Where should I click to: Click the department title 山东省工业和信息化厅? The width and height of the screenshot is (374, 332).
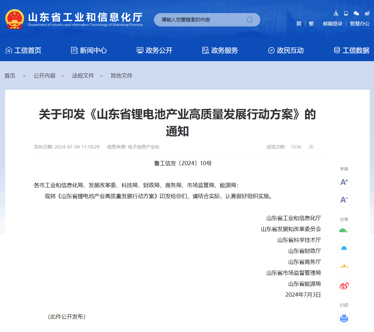click(x=85, y=17)
